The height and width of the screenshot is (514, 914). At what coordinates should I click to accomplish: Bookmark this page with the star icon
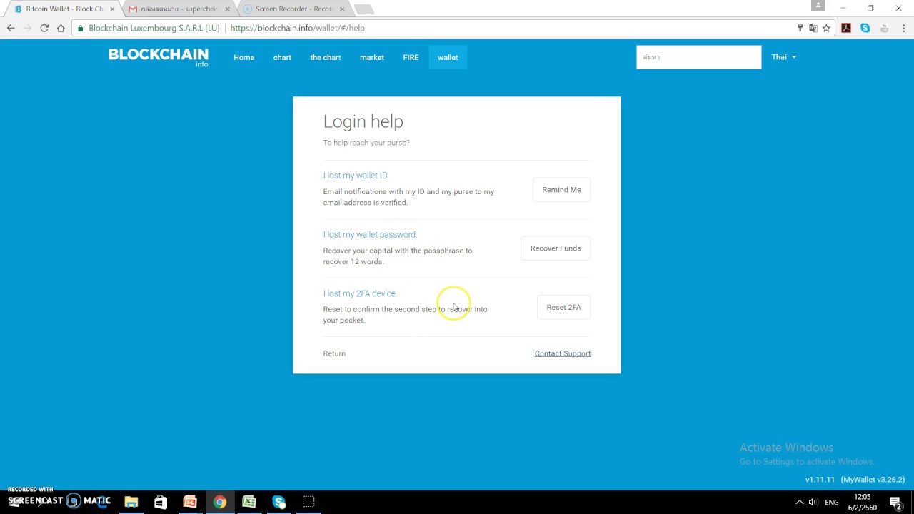(826, 28)
